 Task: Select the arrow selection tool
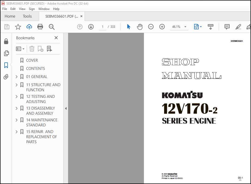point(129,27)
